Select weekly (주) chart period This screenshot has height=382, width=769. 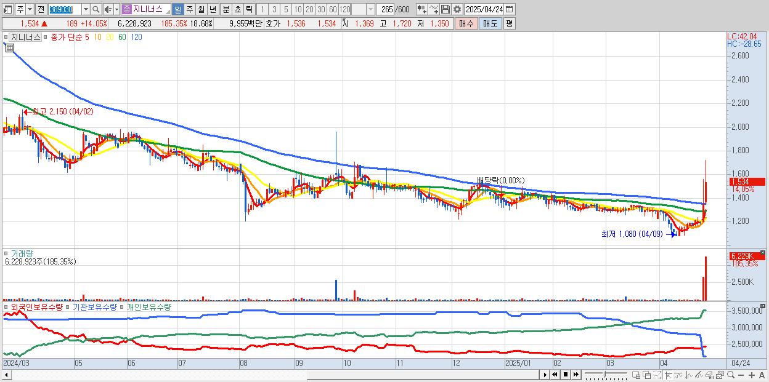tap(189, 9)
